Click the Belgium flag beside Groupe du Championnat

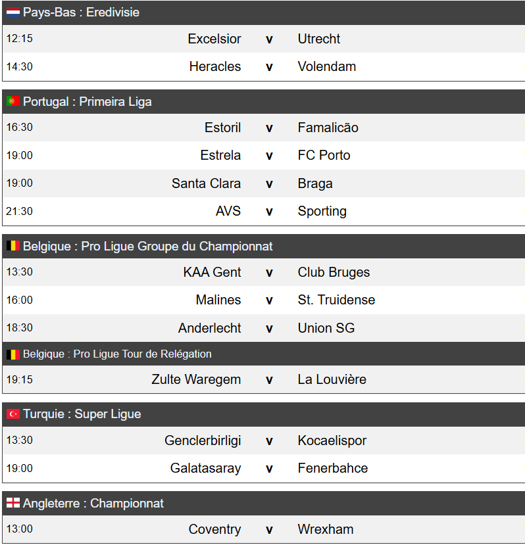pyautogui.click(x=13, y=247)
